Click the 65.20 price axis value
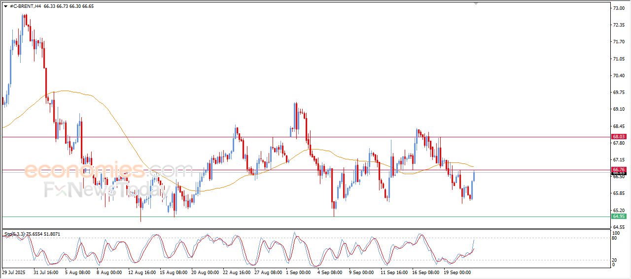This screenshot has height=279, width=631. tap(619, 211)
